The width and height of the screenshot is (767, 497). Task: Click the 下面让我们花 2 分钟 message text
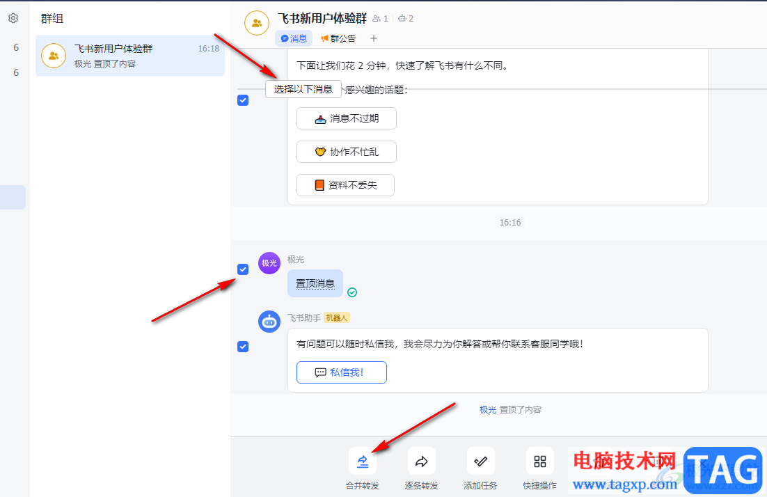point(404,65)
